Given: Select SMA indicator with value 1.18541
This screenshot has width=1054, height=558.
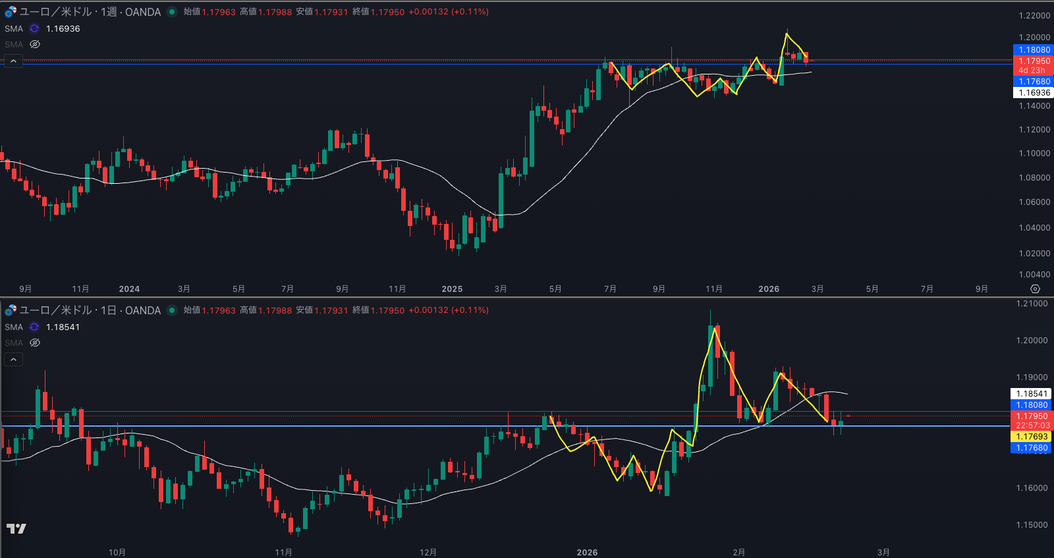Looking at the screenshot, I should (x=13, y=327).
